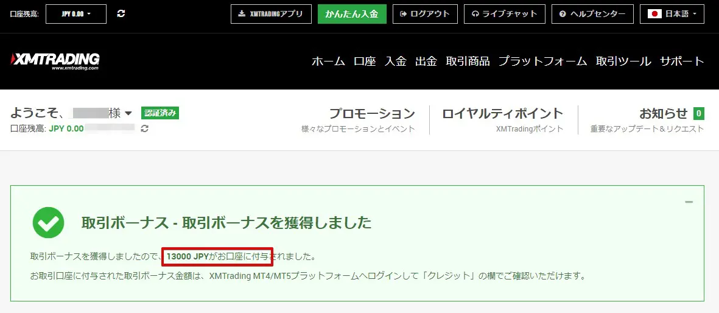Click the green success checkmark icon
The width and height of the screenshot is (719, 313).
pyautogui.click(x=49, y=223)
